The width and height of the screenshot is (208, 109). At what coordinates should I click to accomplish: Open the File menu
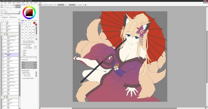point(2,3)
